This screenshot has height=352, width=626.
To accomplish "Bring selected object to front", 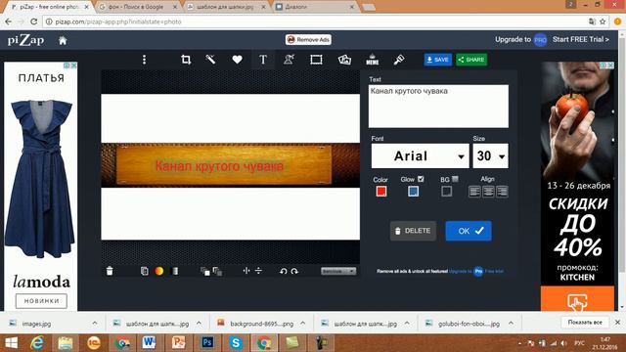I will 205,272.
